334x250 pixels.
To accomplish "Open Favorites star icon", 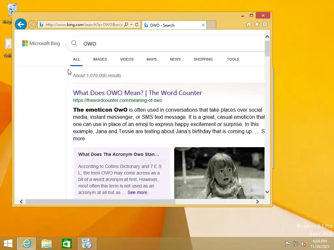I will 257,24.
